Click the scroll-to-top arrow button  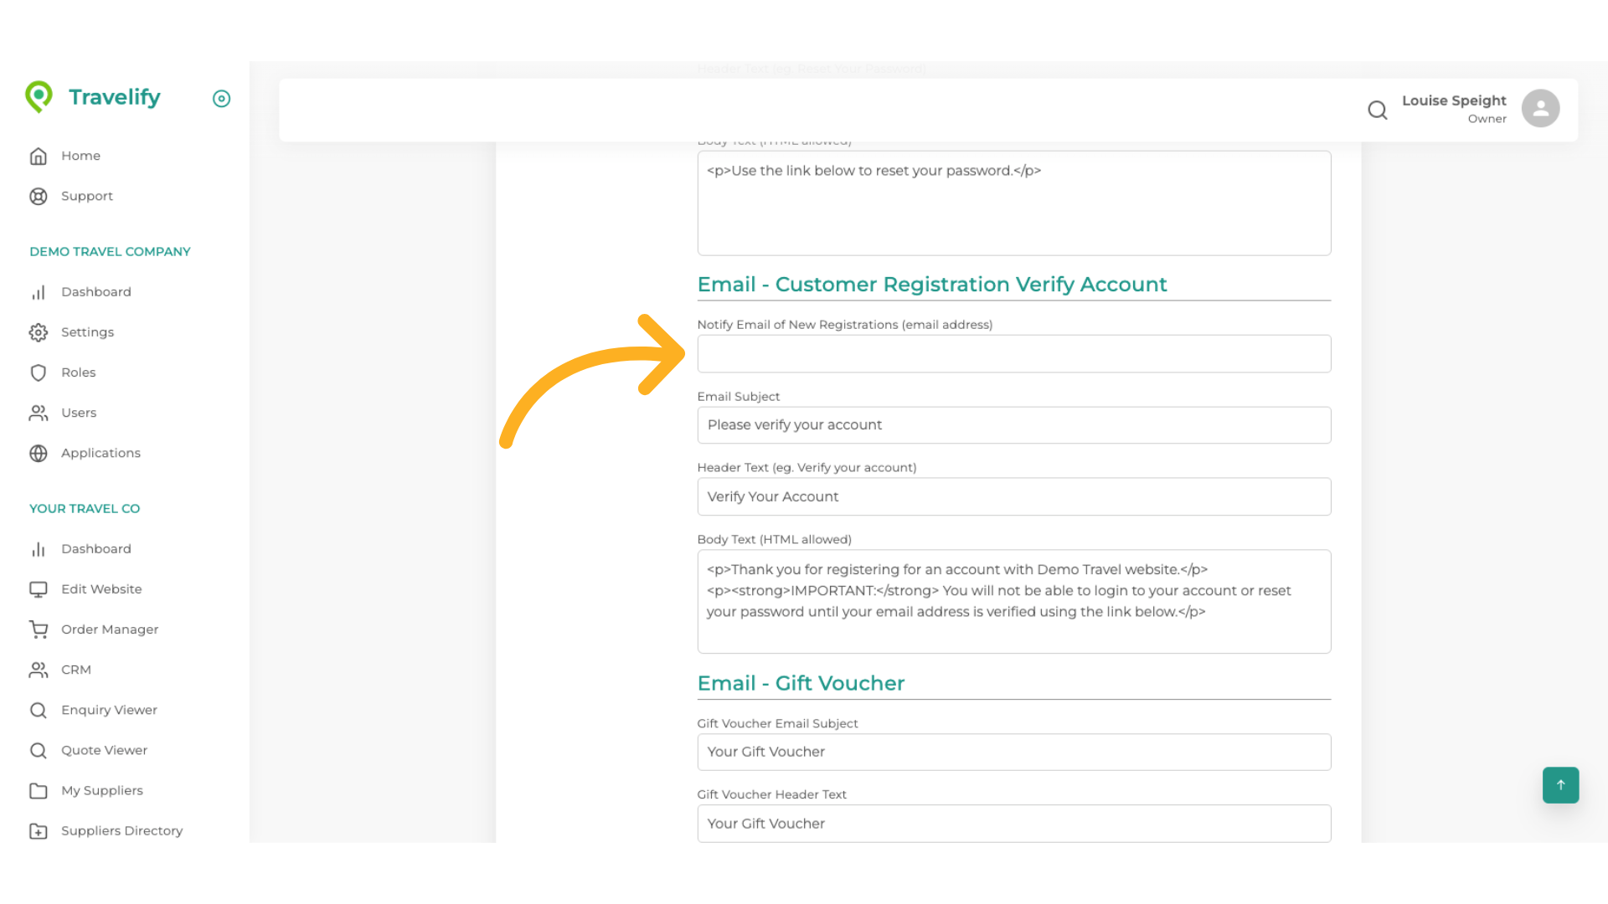[x=1560, y=785]
